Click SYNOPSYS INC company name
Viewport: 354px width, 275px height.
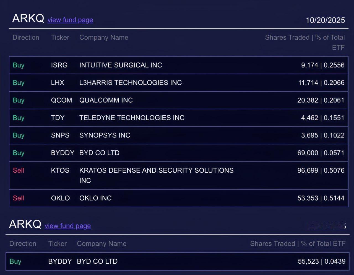[105, 135]
